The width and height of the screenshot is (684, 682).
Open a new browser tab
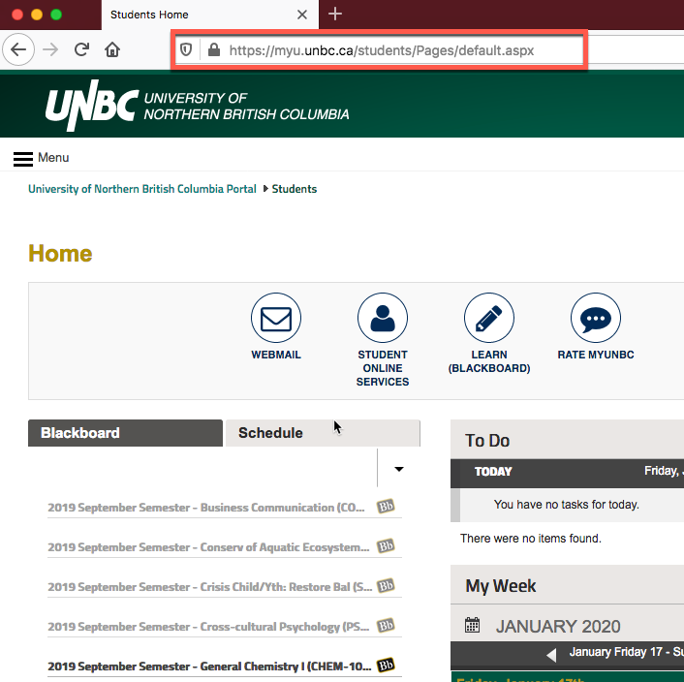(335, 14)
